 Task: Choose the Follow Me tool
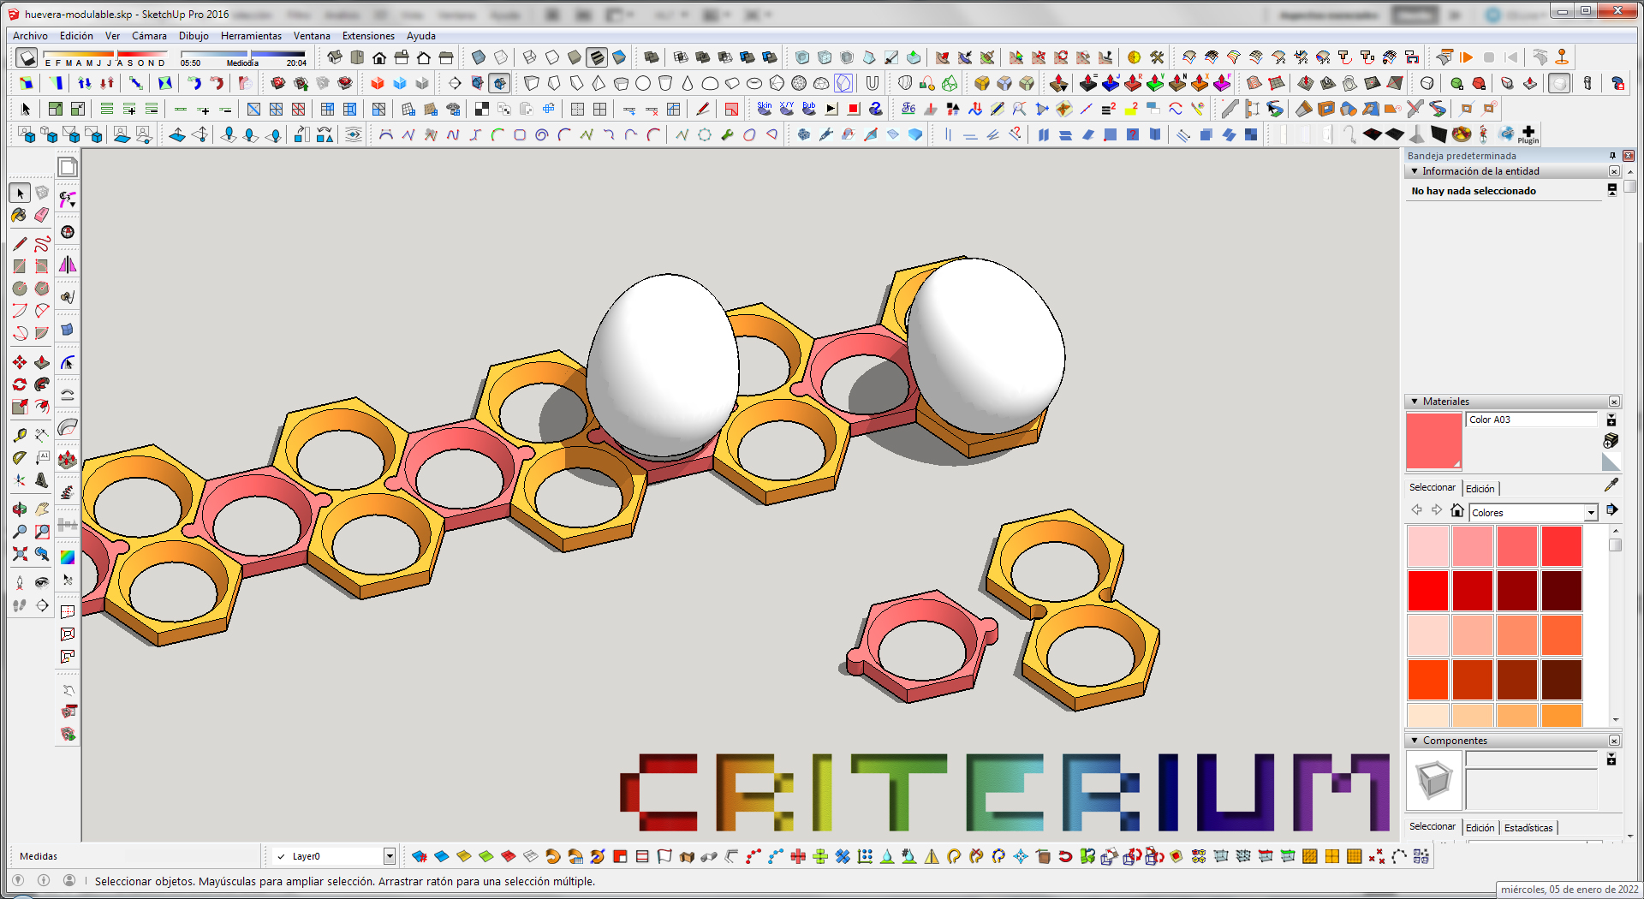click(42, 385)
